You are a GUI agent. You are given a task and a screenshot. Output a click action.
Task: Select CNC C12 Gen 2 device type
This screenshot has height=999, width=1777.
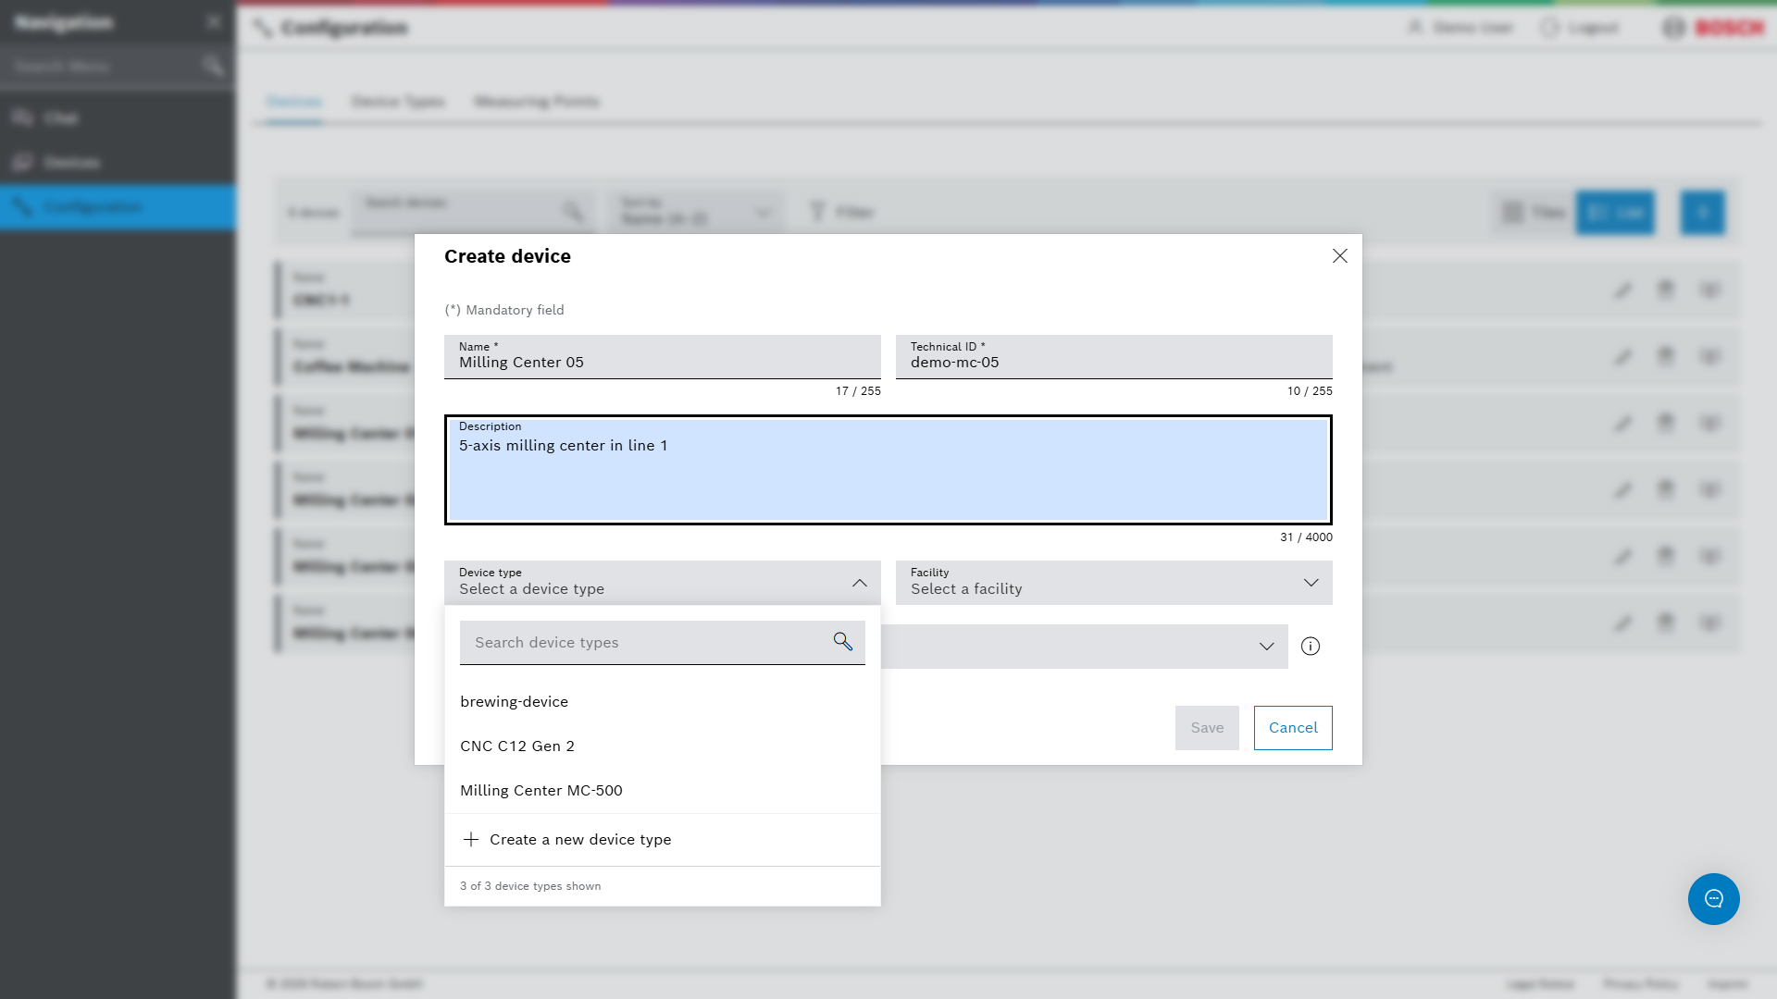[x=662, y=746]
